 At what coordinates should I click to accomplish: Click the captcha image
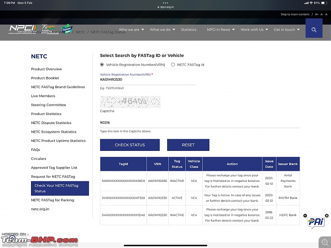(x=130, y=102)
